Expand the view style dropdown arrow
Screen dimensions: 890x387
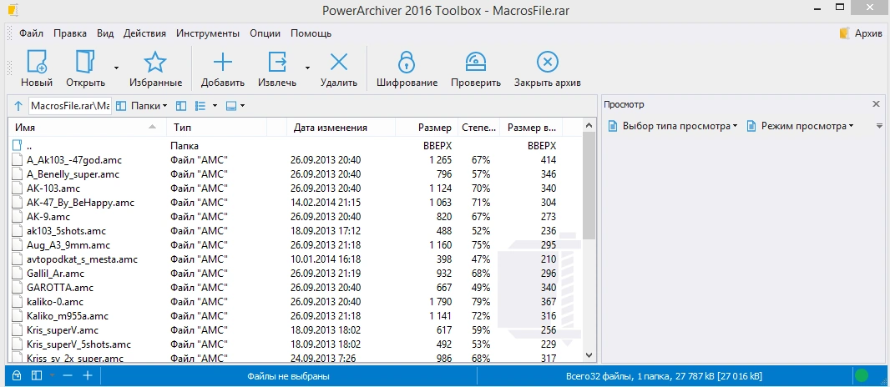(215, 105)
